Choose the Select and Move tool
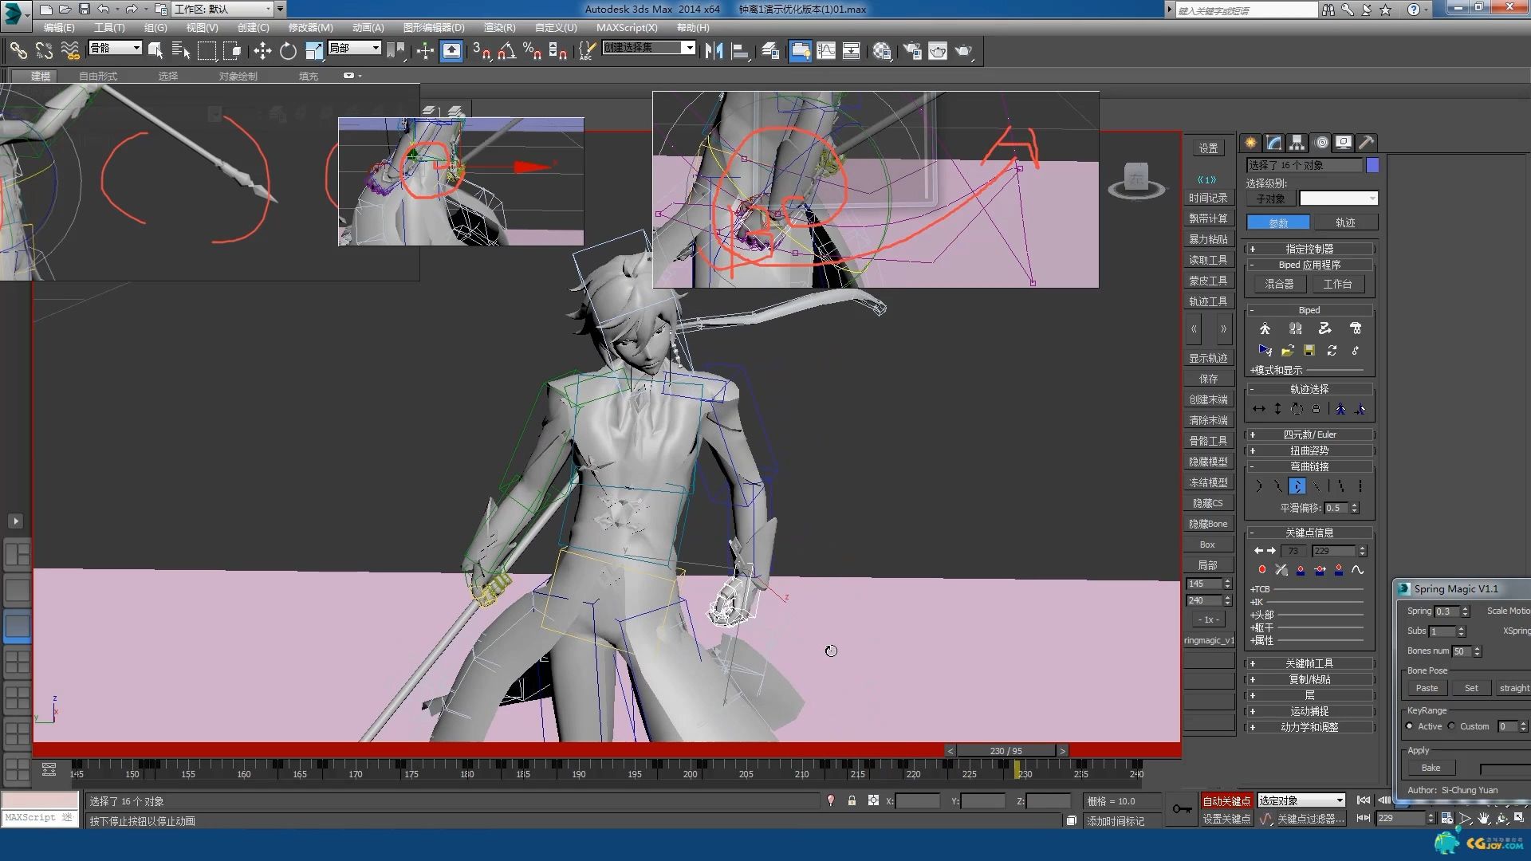The height and width of the screenshot is (861, 1531). tap(262, 51)
